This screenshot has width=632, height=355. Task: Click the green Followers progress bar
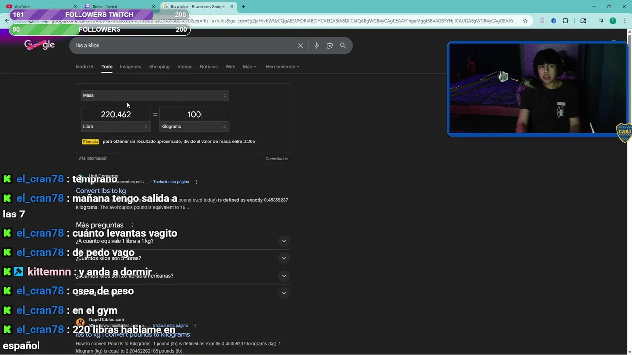coord(99,30)
